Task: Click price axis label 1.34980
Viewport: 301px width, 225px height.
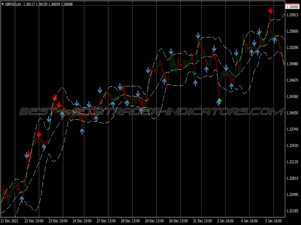Action: [292, 64]
